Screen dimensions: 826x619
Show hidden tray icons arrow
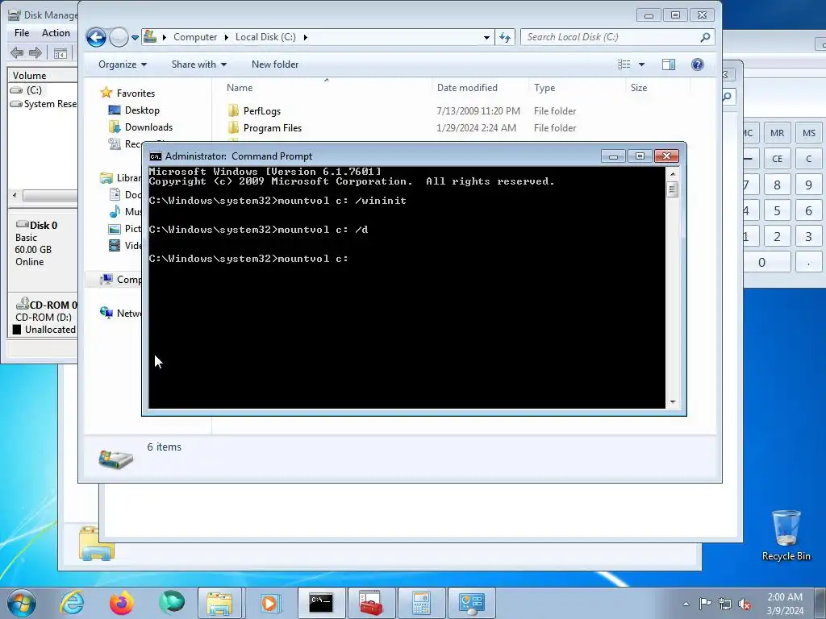pyautogui.click(x=686, y=604)
